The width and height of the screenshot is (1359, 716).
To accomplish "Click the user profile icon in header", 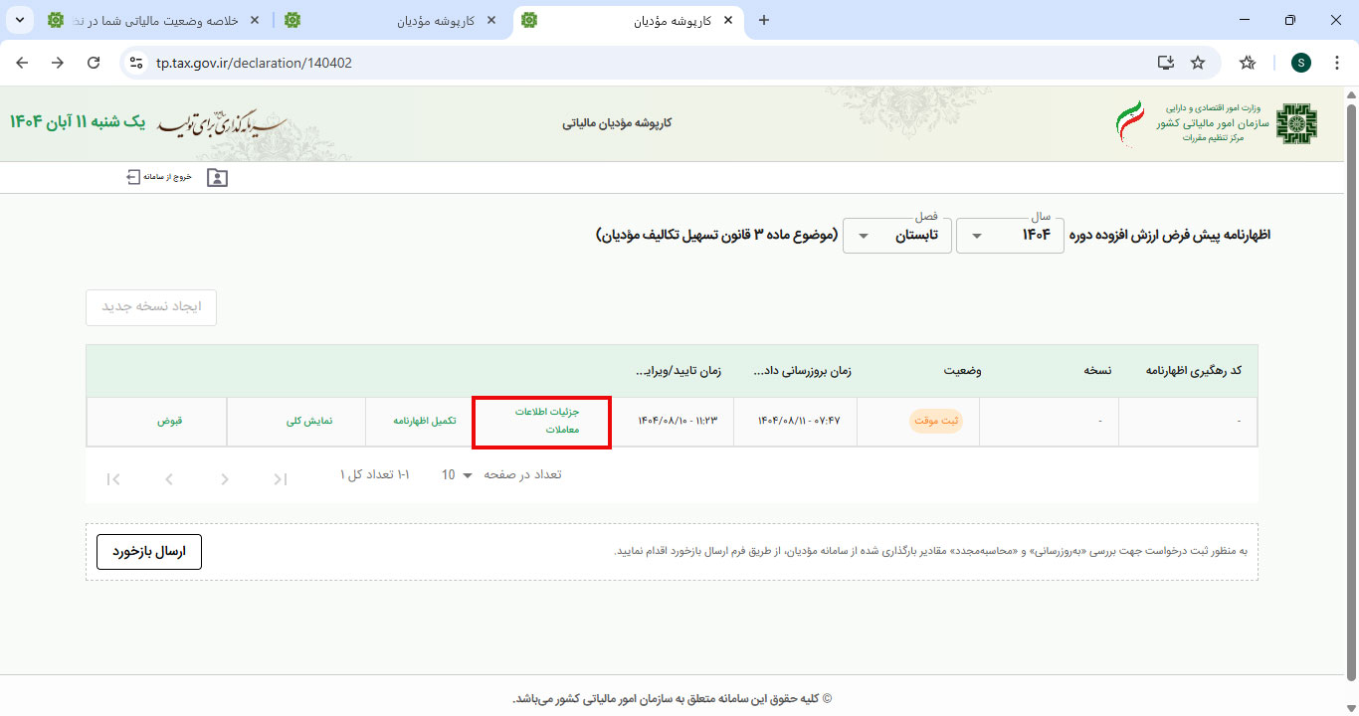I will [x=217, y=178].
